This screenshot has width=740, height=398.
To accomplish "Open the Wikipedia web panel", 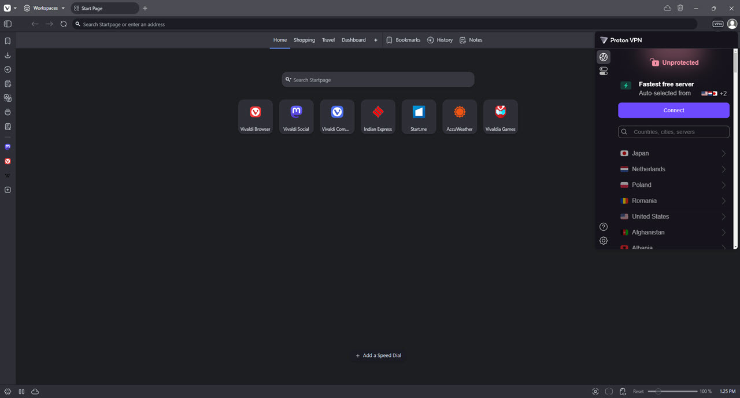I will point(8,175).
